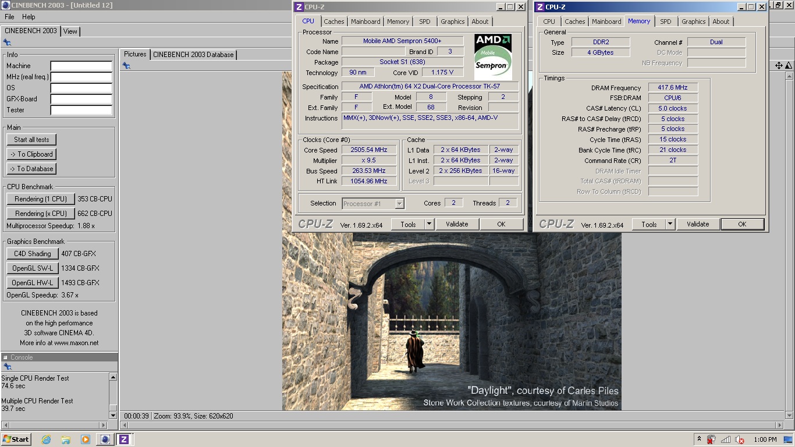The height and width of the screenshot is (447, 795).
Task: Open Caches tab in the CPU-Z CPU window
Action: click(x=334, y=22)
